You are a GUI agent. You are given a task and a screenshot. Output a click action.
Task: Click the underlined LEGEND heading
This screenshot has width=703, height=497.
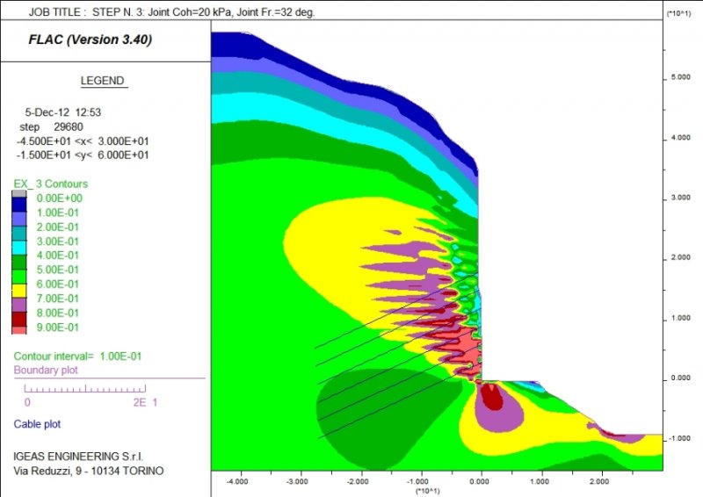point(104,81)
